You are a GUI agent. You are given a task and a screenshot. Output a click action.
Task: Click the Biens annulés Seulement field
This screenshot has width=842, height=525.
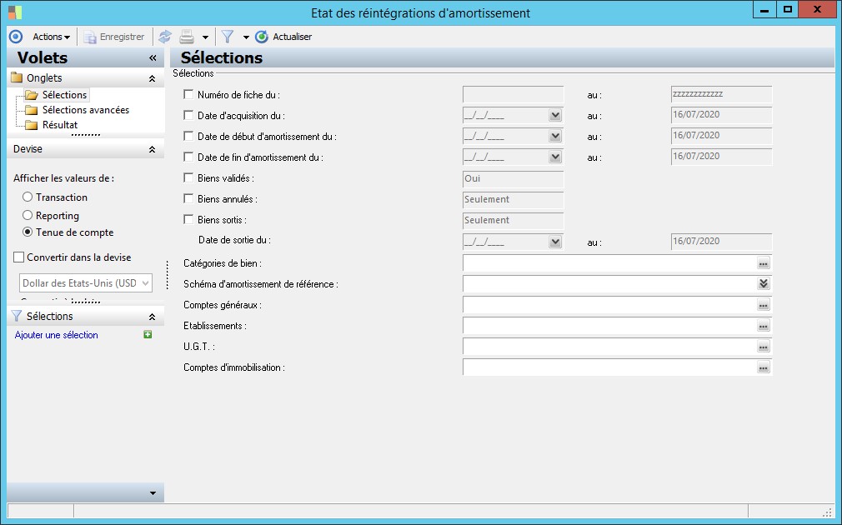pyautogui.click(x=513, y=200)
